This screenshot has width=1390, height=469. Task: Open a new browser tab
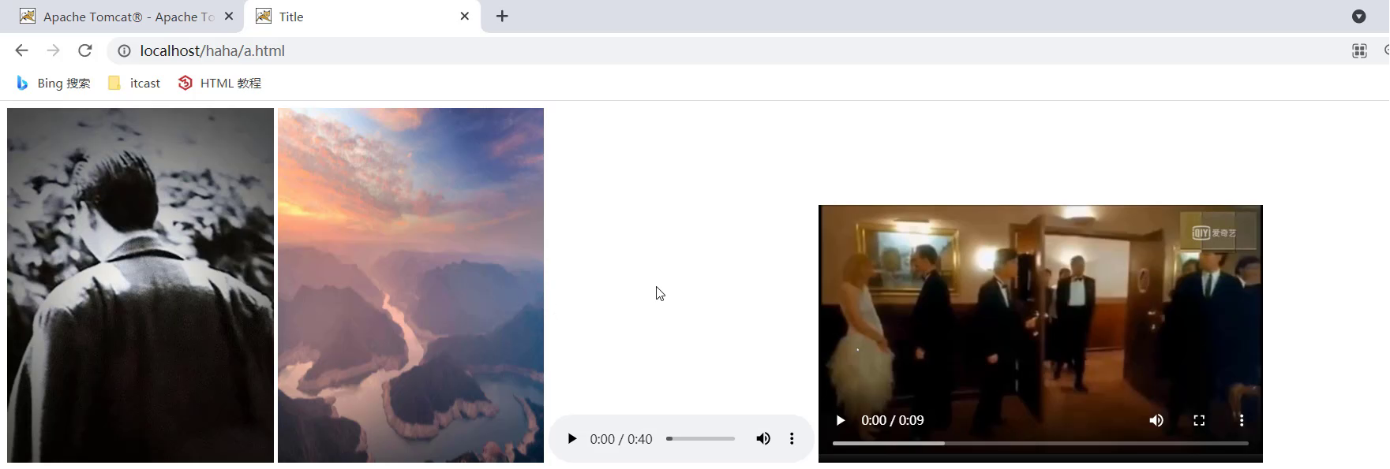(502, 17)
